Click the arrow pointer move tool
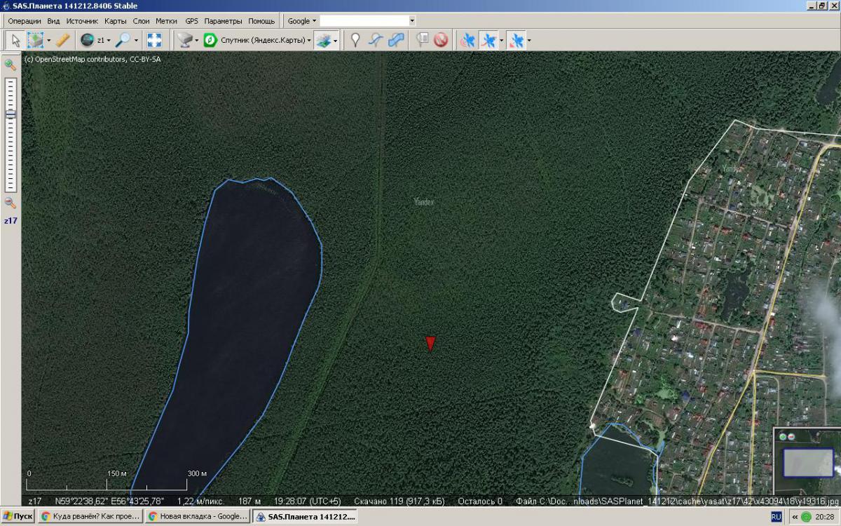 click(x=15, y=40)
